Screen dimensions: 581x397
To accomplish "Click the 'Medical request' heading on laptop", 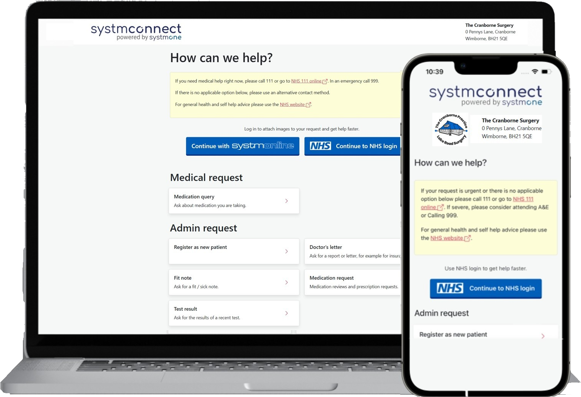I will (206, 178).
